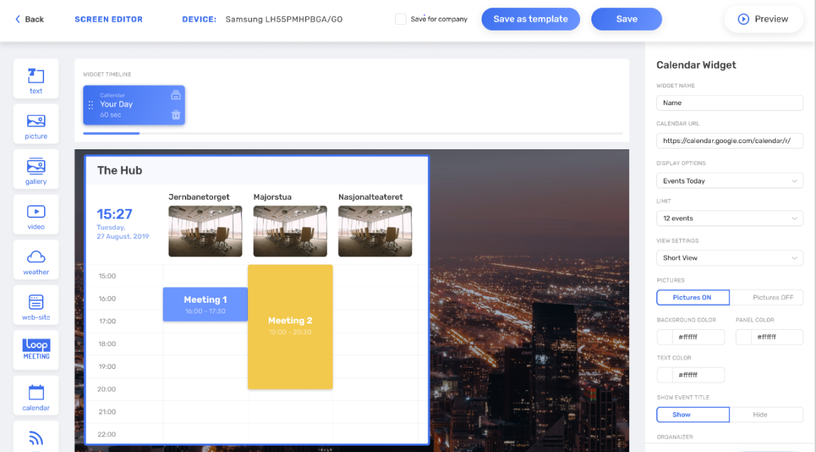
Task: Save the screen as a template
Action: [x=530, y=19]
